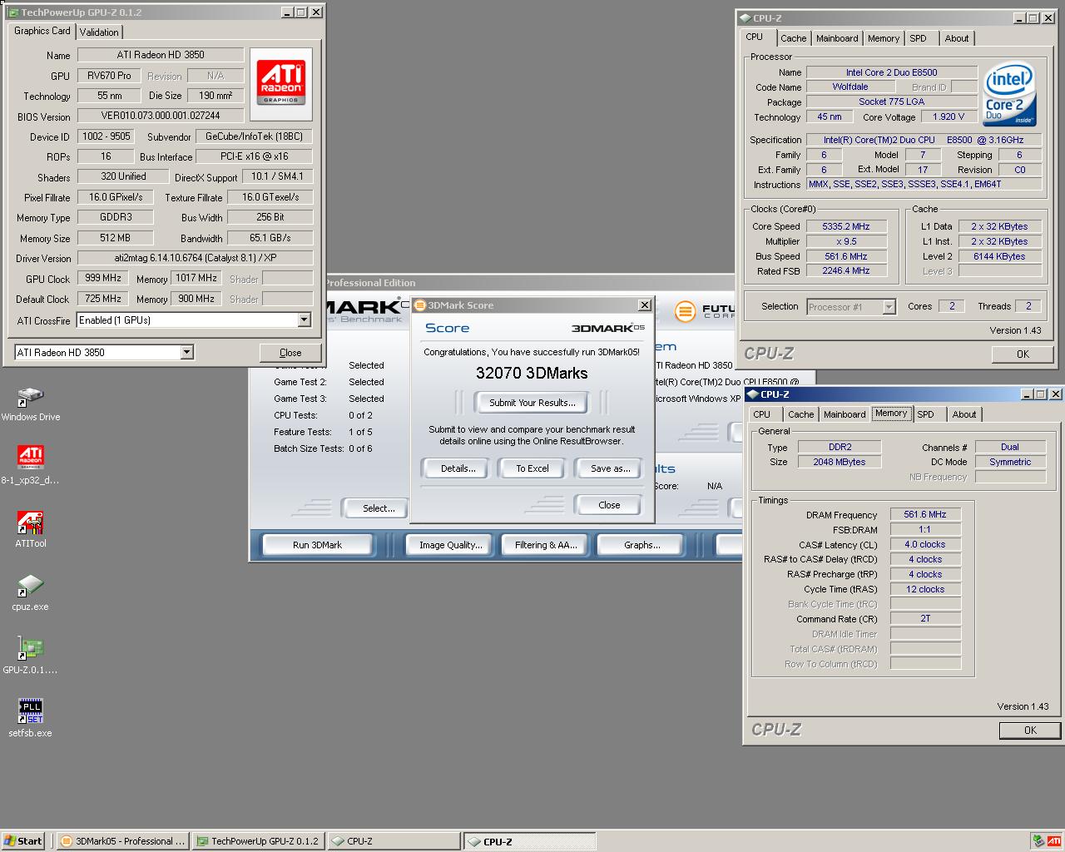Screen dimensions: 1065x852
Task: Click the Level 2 cache value 6144 KBytes
Action: click(999, 256)
